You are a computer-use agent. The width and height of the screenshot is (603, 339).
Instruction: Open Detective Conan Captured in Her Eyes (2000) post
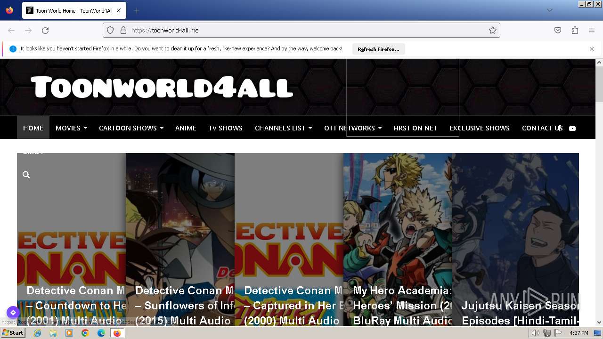[x=289, y=239]
